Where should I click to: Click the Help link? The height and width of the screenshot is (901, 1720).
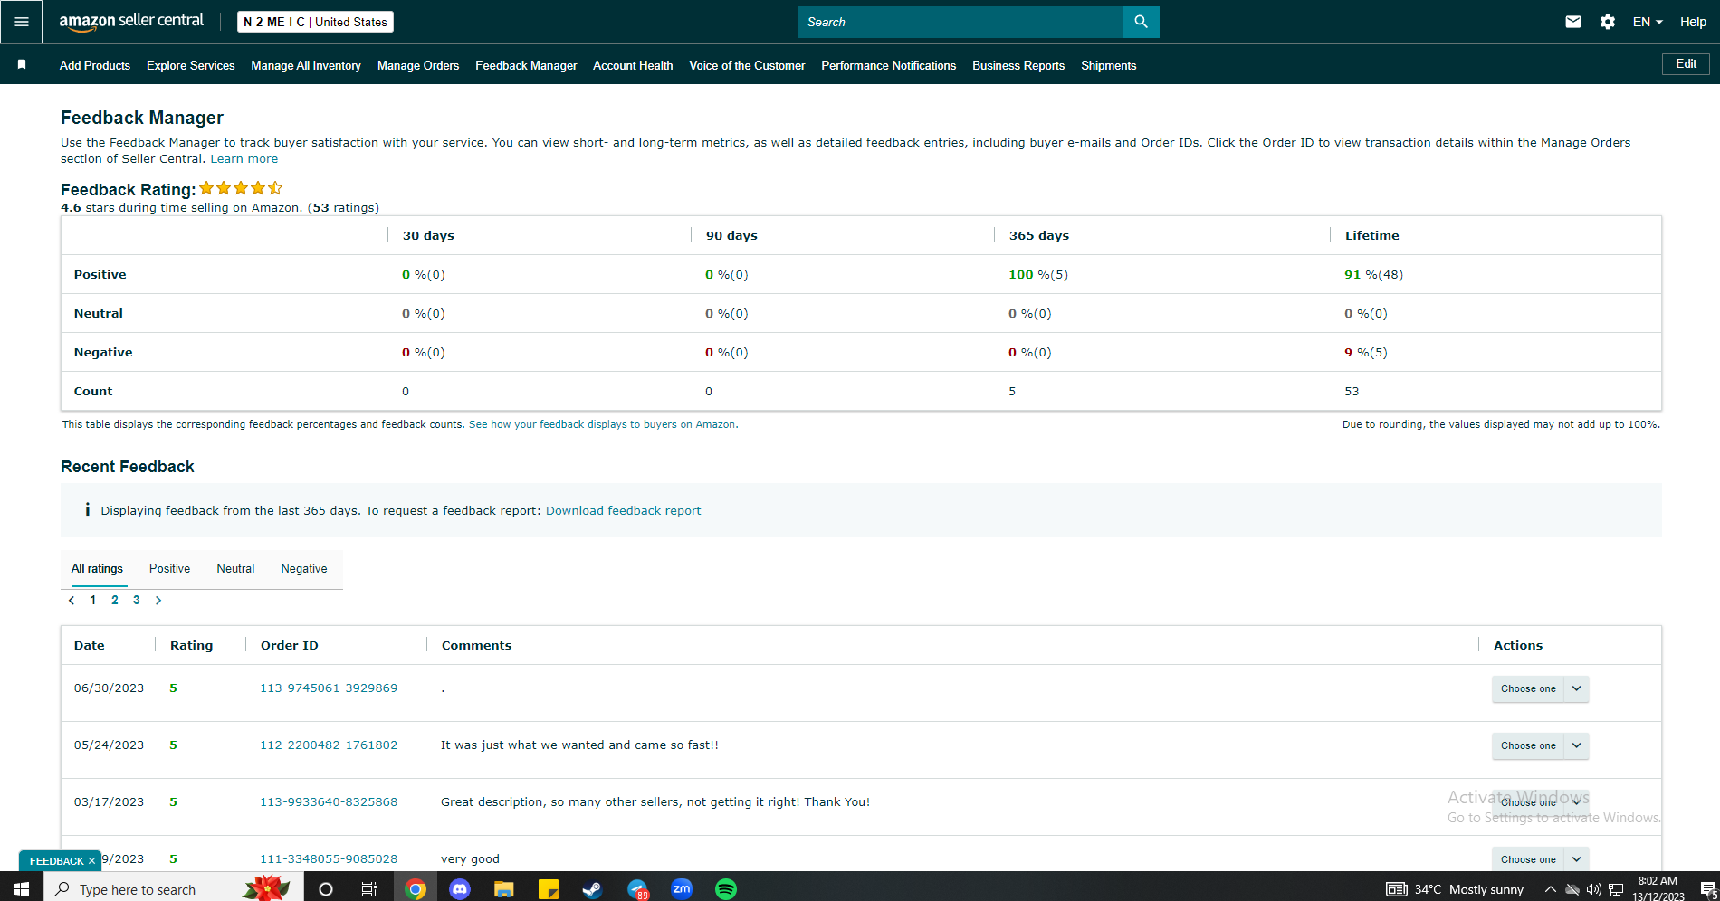pyautogui.click(x=1693, y=22)
